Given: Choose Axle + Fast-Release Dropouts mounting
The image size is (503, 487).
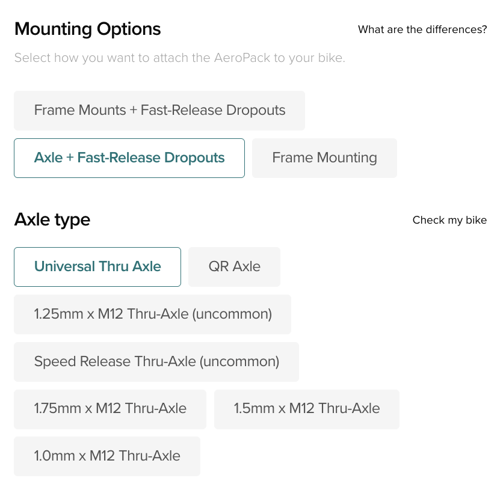Looking at the screenshot, I should 129,158.
